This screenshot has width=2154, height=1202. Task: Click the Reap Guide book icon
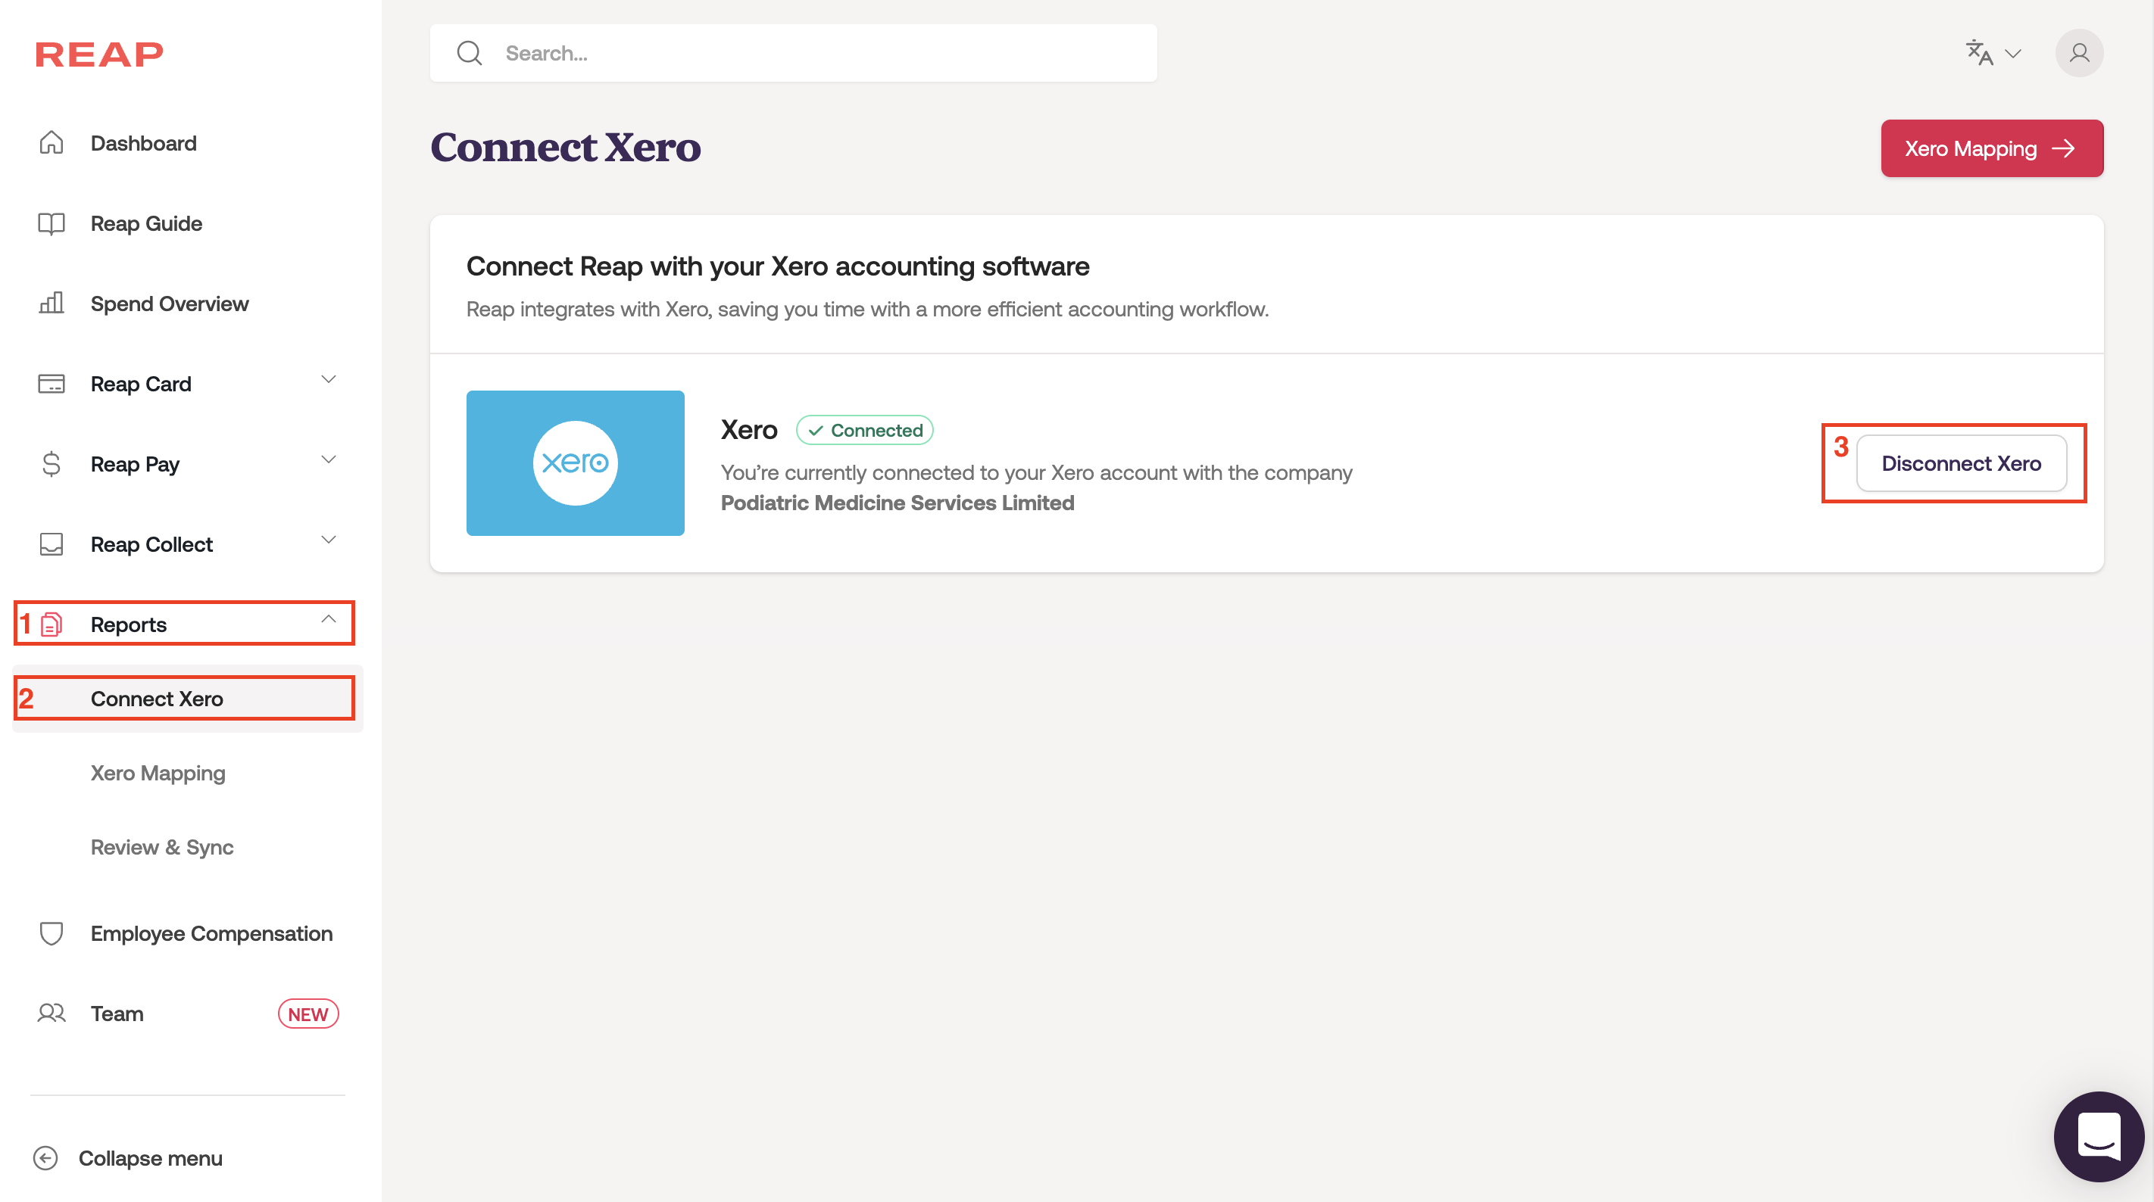coord(51,223)
